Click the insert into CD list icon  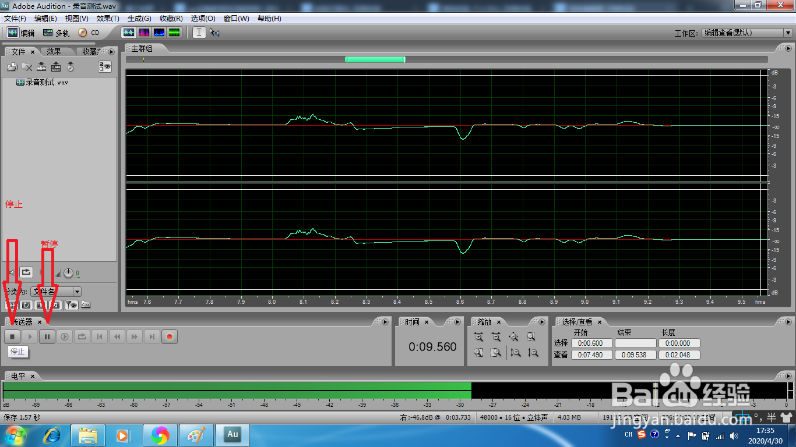coord(71,67)
